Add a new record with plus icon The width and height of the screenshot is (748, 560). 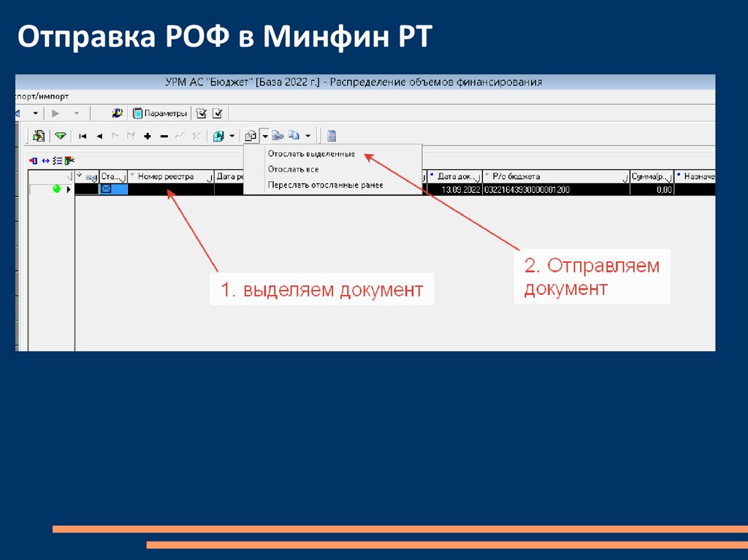pos(148,137)
